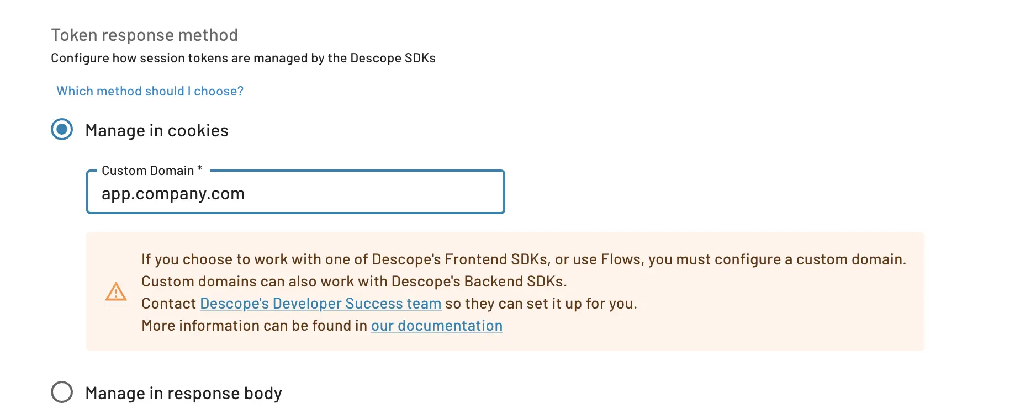Click the 'Manage in cookies' label text
The height and width of the screenshot is (414, 1036).
coord(156,130)
